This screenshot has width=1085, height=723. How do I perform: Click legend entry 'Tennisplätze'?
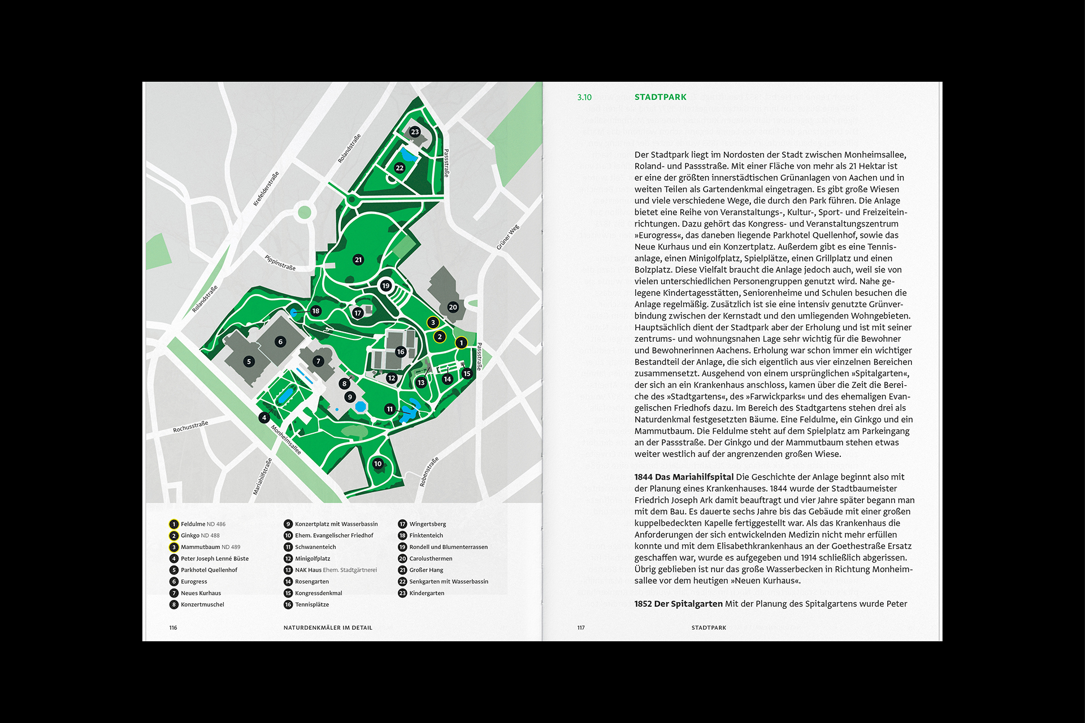[306, 604]
